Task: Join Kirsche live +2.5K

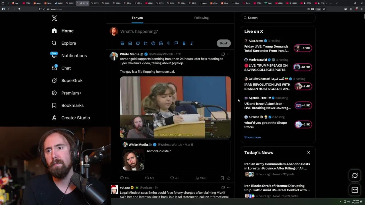Action: tap(303, 124)
